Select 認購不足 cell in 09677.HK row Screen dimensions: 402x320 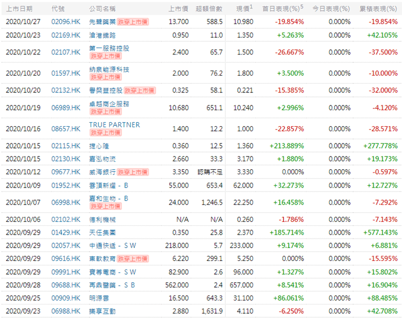pos(210,172)
